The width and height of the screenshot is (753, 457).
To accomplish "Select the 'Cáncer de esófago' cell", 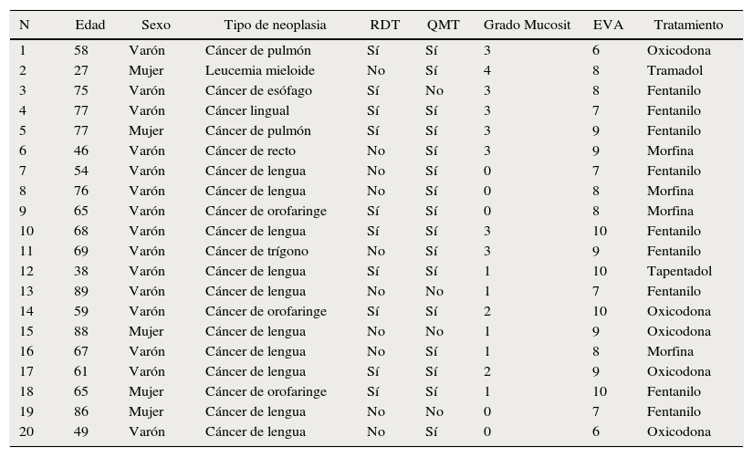I will (258, 90).
